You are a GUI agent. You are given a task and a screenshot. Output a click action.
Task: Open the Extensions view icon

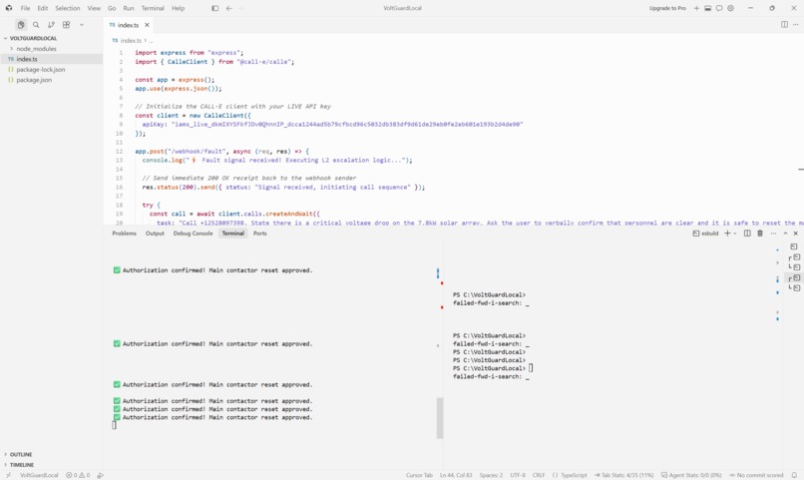tap(66, 25)
